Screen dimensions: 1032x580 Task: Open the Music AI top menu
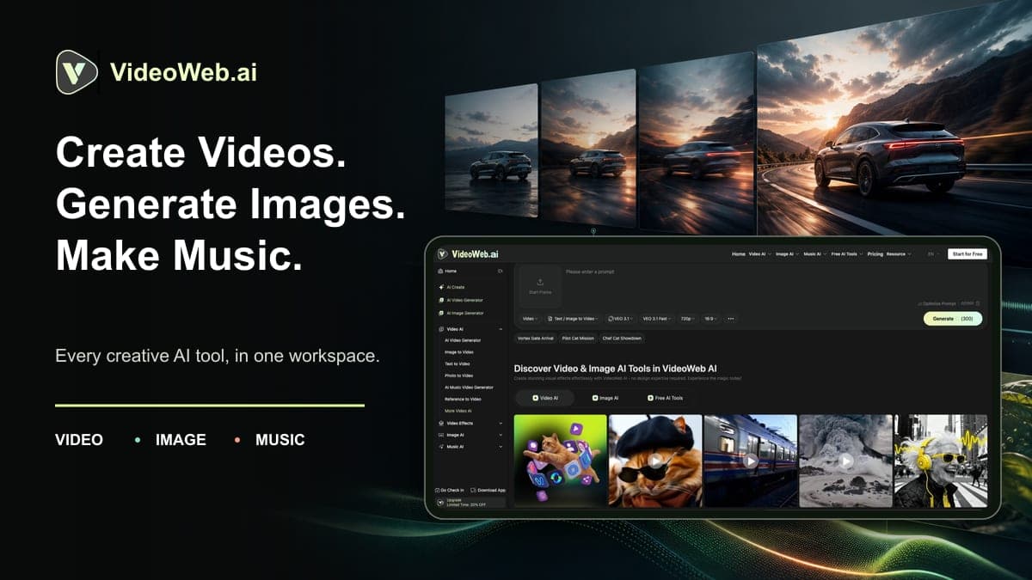(814, 254)
